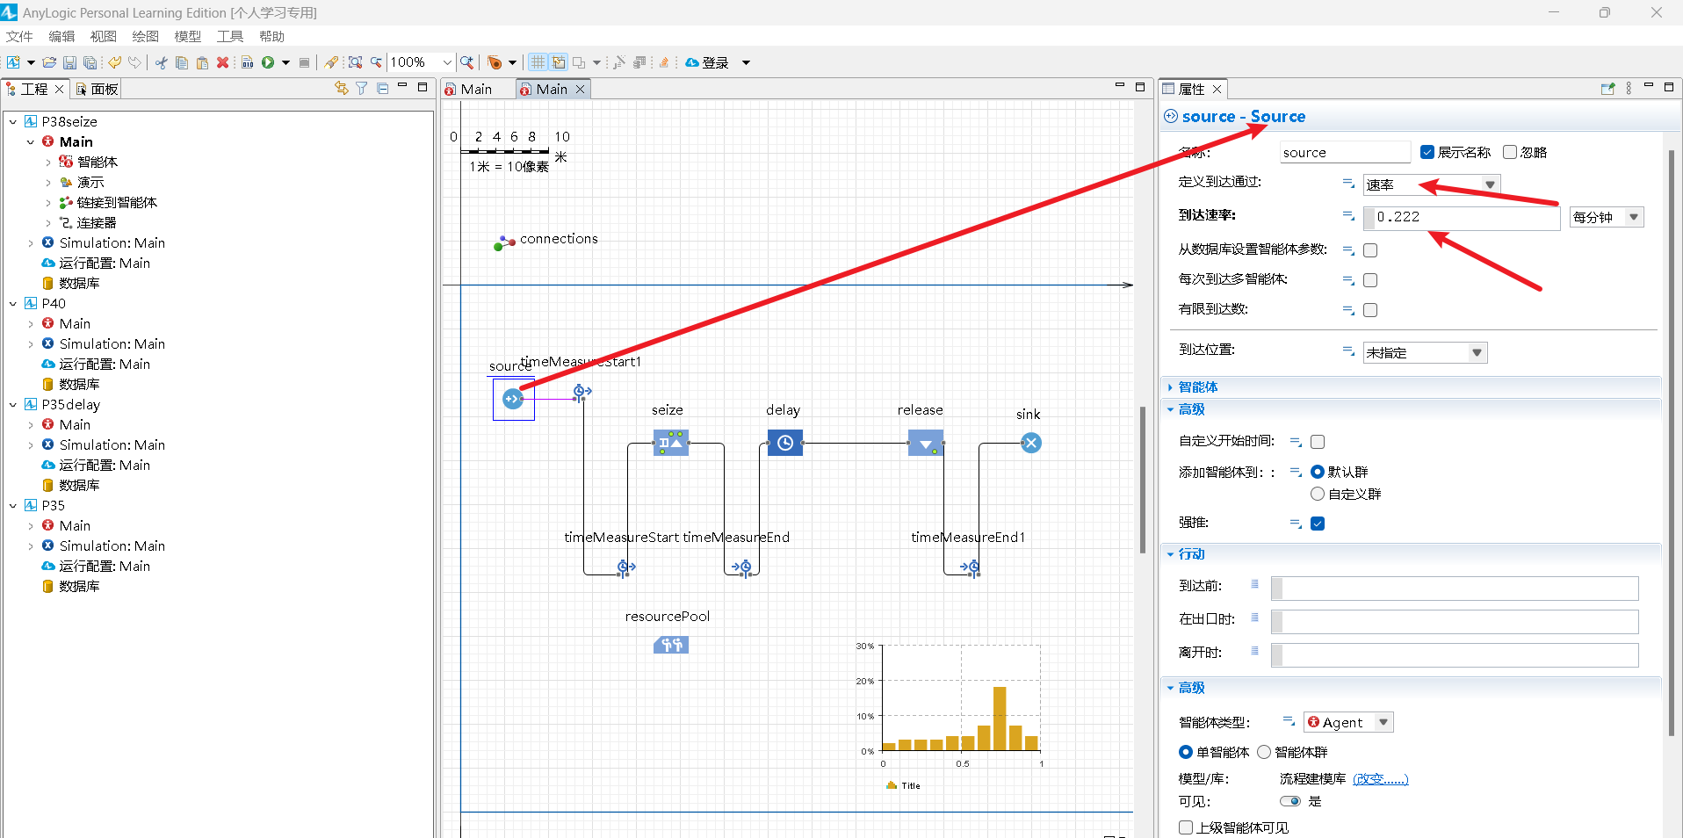The height and width of the screenshot is (838, 1683).
Task: Open the 100% zoom level dropdown
Action: point(446,62)
